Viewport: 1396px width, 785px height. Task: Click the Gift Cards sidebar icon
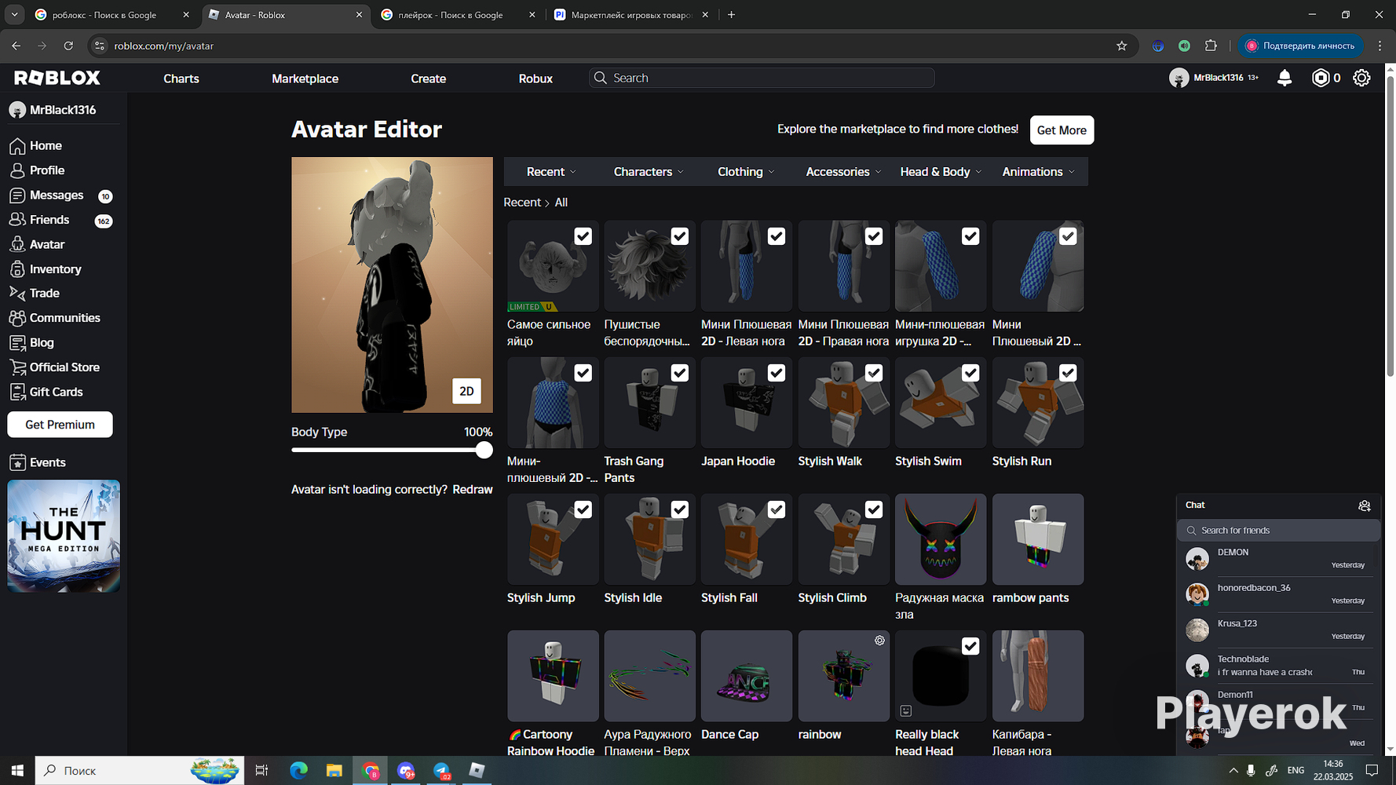tap(17, 392)
